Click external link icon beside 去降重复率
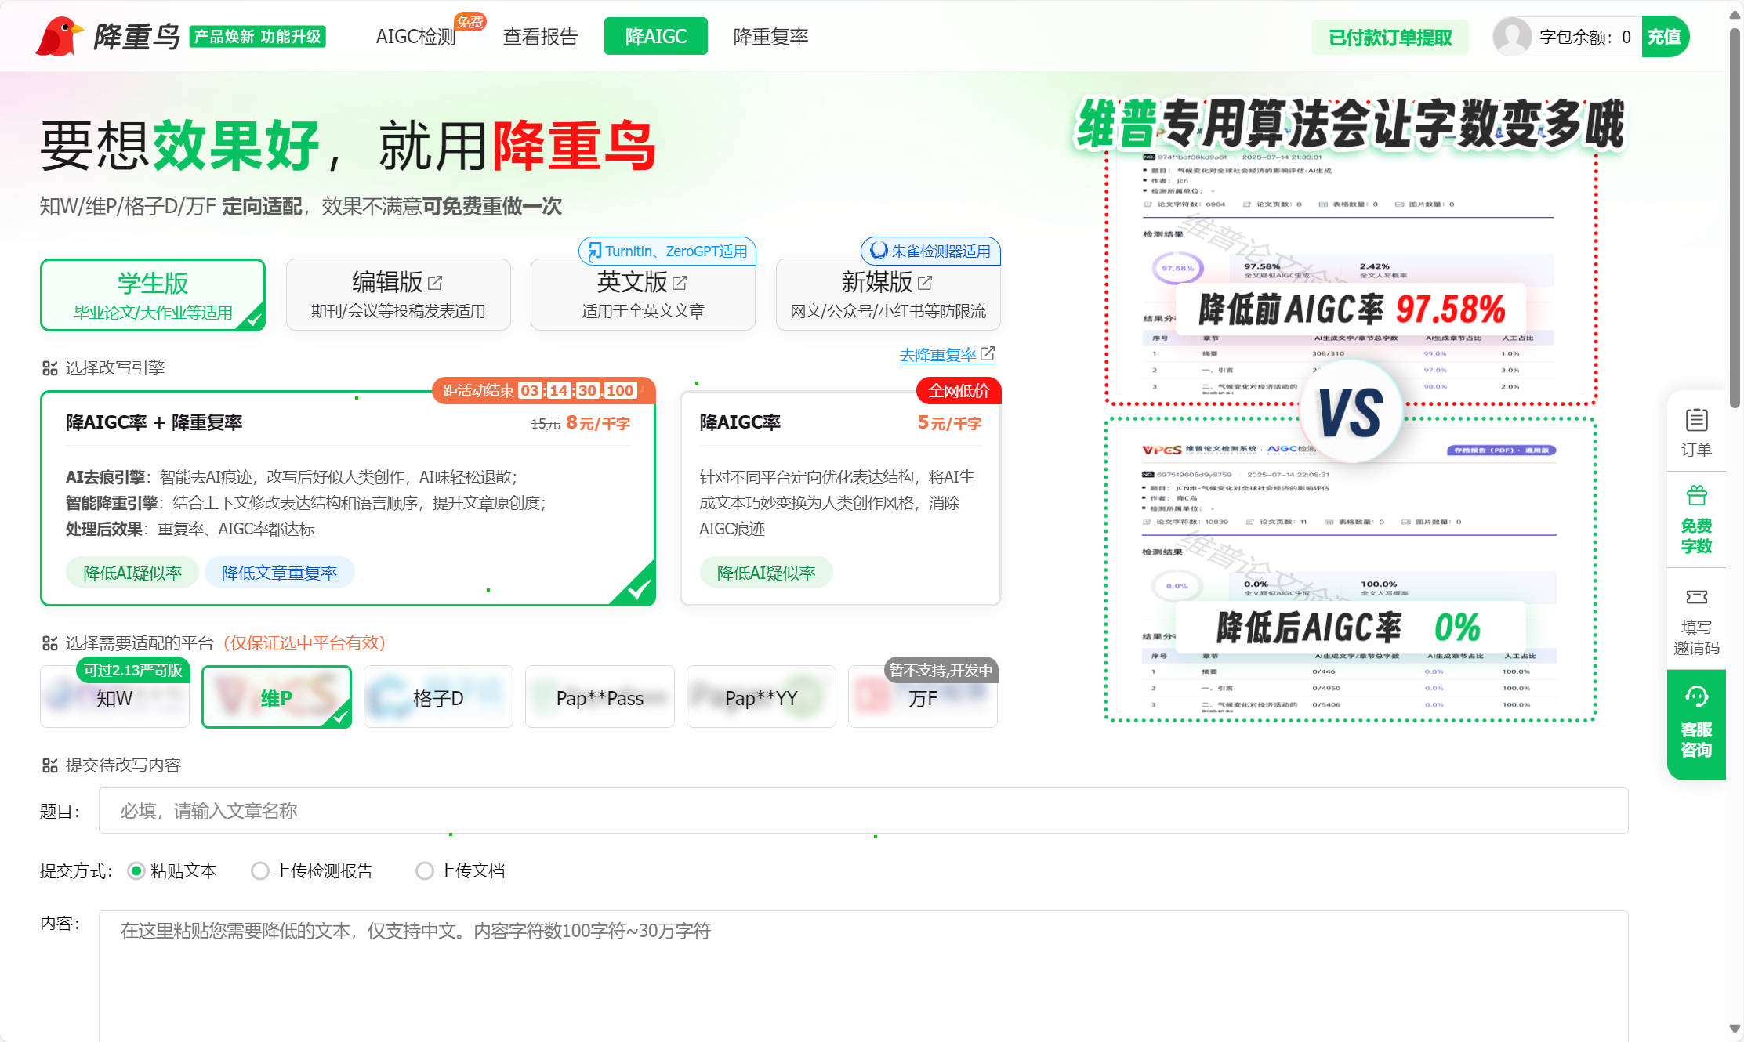This screenshot has height=1042, width=1744. (x=988, y=354)
